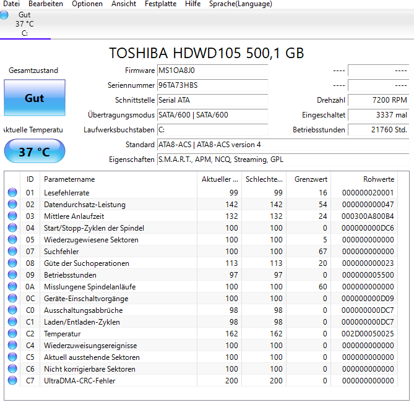
Task: Select raw value 000000005500
Action: pyautogui.click(x=368, y=275)
